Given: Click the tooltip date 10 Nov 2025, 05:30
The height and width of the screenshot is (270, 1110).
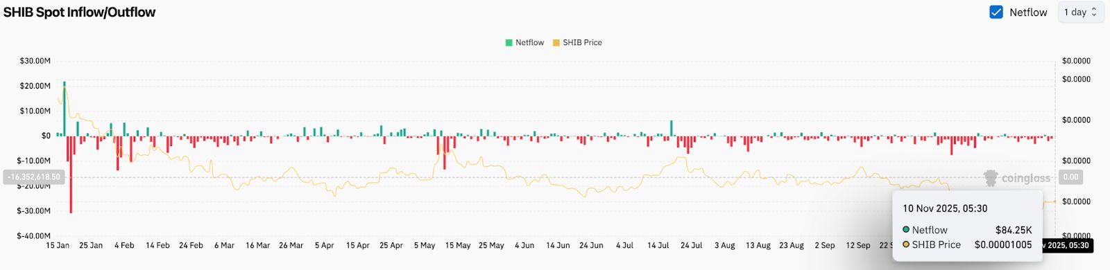Looking at the screenshot, I should click(x=945, y=208).
